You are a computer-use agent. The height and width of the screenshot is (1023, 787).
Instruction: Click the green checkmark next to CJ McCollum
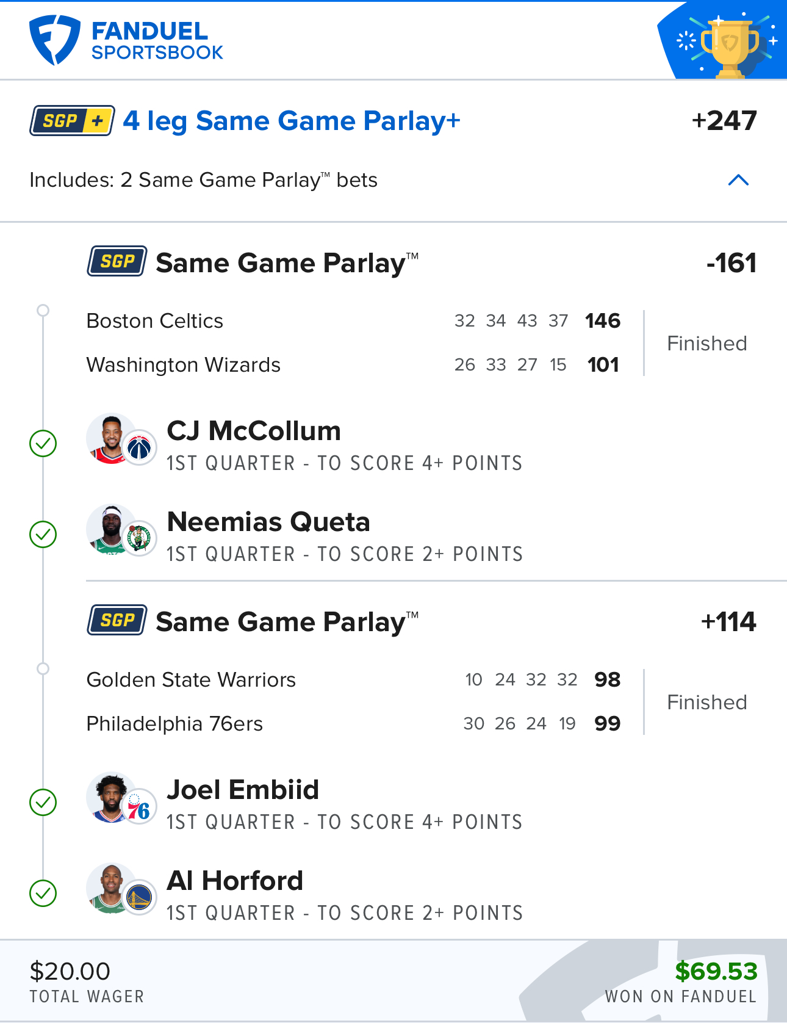[x=43, y=444]
